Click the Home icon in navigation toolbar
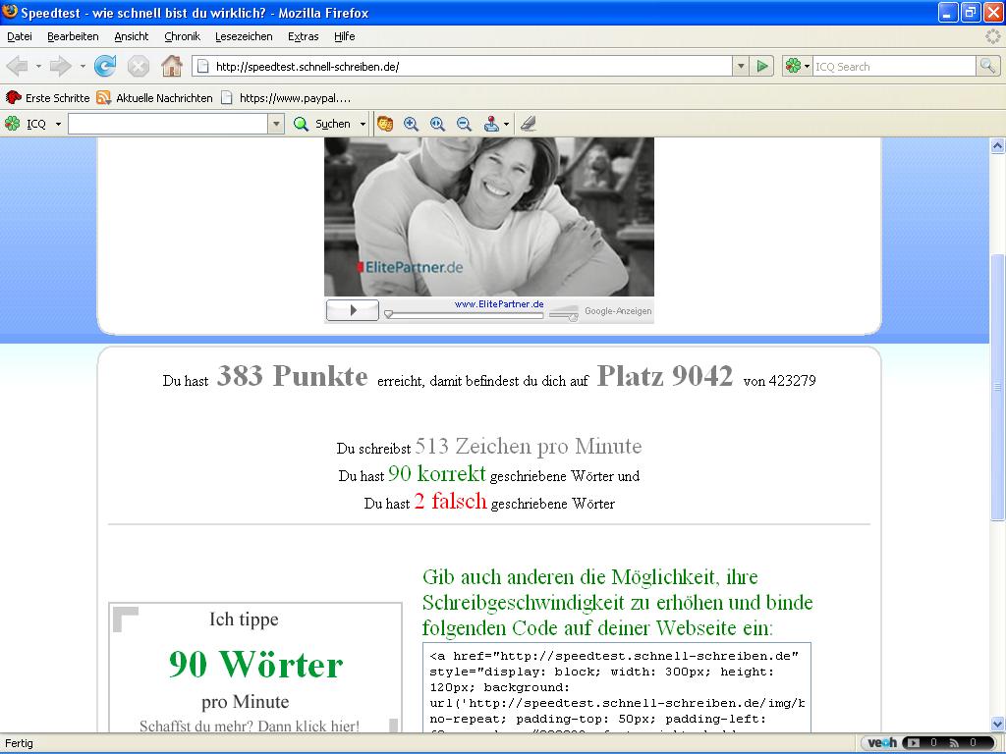 click(171, 66)
